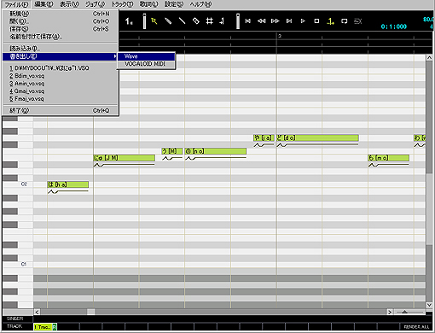Image resolution: width=435 pixels, height=333 pixels.
Task: Select the pencil draw tool
Action: pyautogui.click(x=168, y=21)
